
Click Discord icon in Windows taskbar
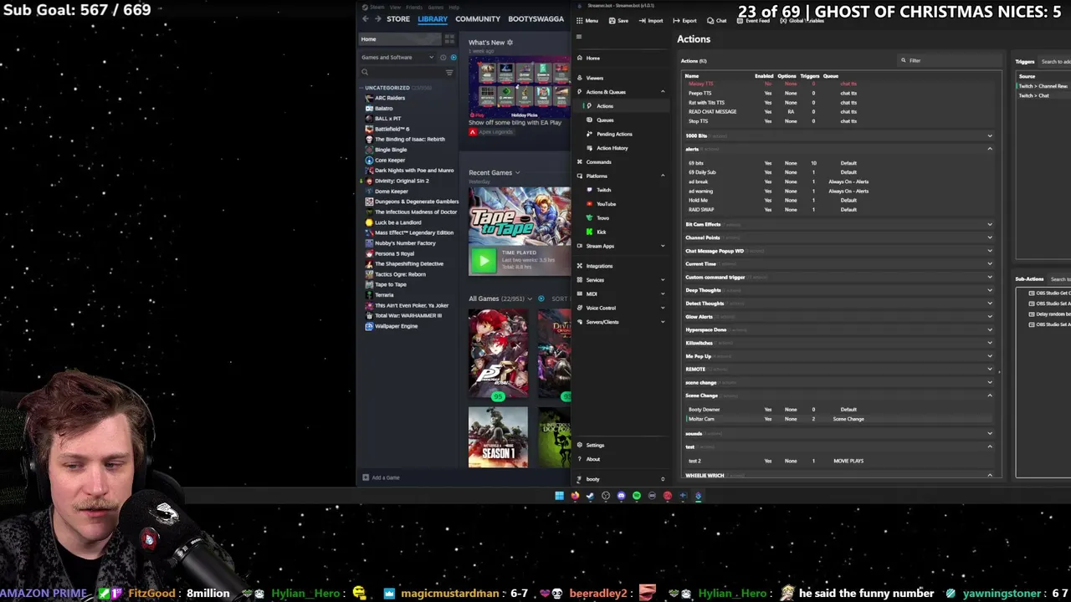click(621, 496)
